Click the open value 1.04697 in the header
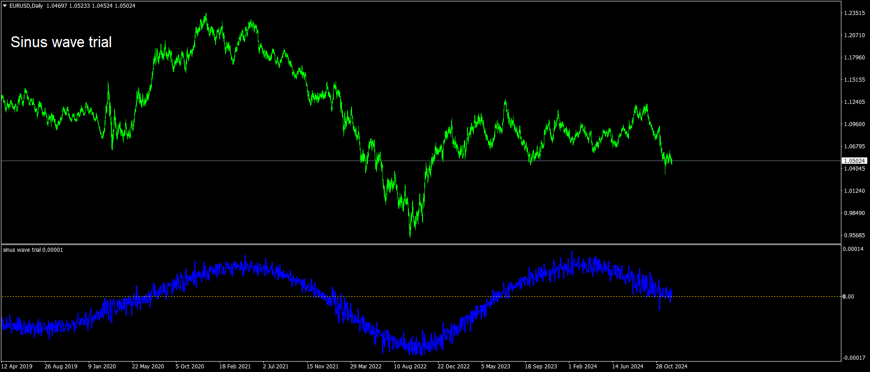This screenshot has height=372, width=870. pos(56,6)
